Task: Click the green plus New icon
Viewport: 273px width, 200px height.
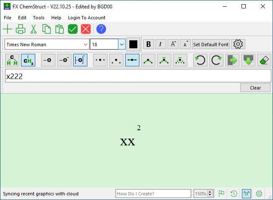Action: [x=8, y=29]
